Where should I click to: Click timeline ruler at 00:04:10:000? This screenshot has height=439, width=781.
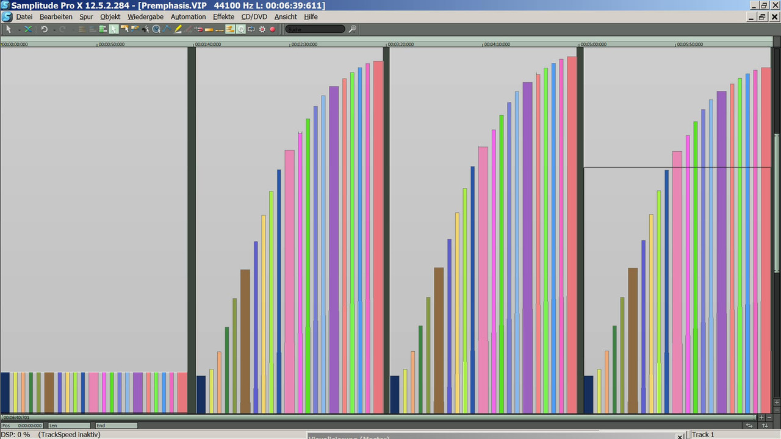coord(497,44)
